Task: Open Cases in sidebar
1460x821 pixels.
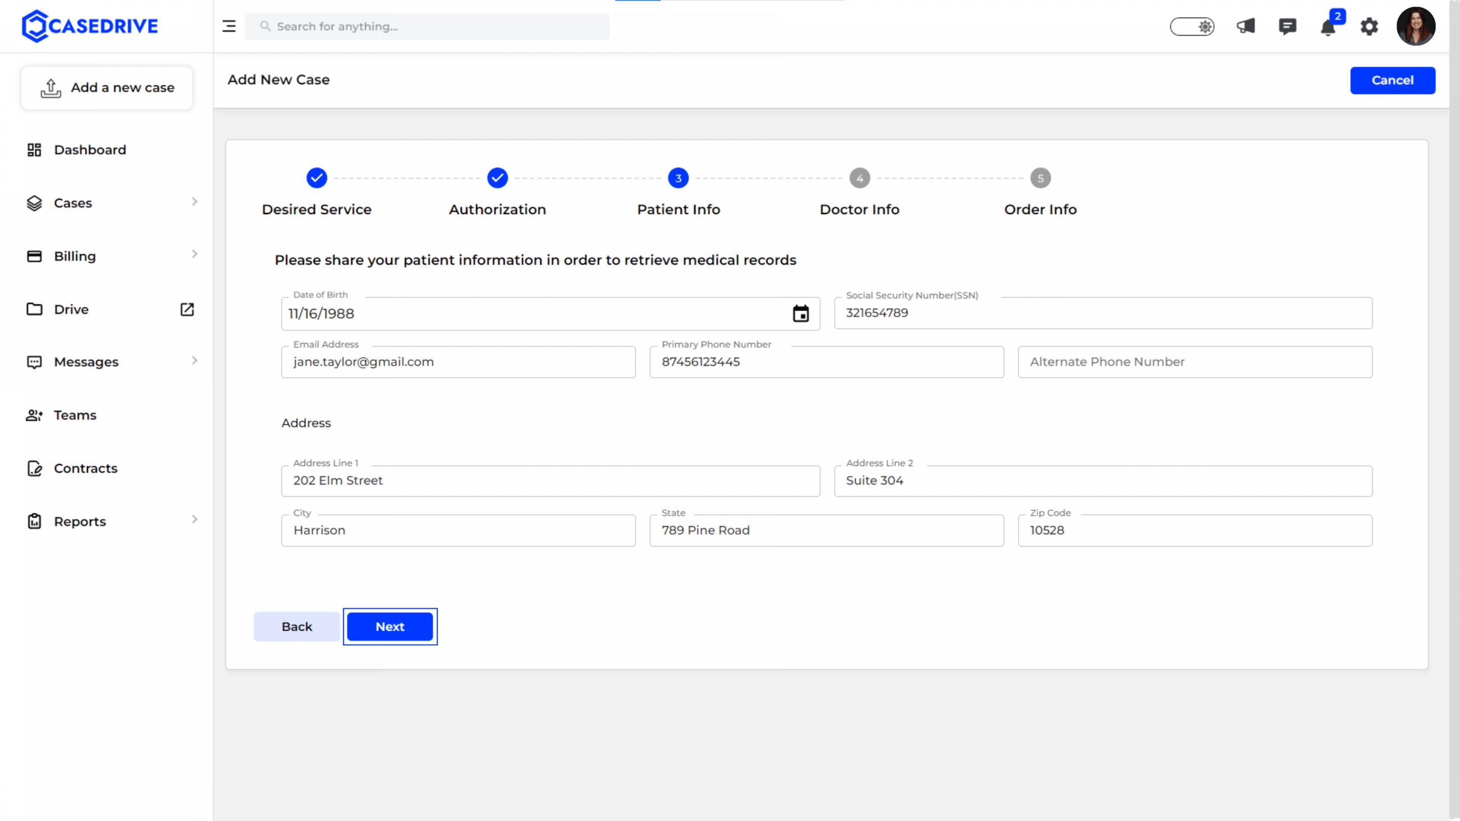Action: pos(72,203)
